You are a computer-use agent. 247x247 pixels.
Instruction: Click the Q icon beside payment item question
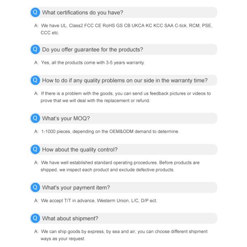[35, 188]
